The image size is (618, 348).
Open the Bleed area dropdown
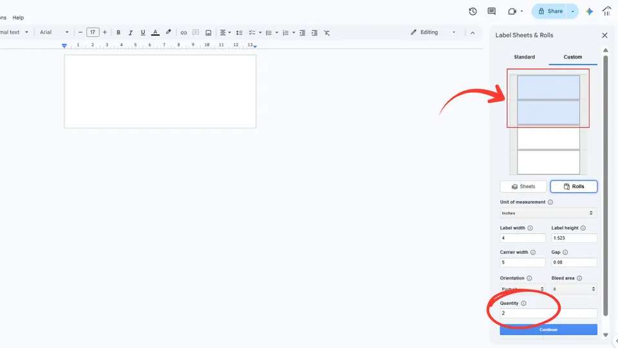574,289
